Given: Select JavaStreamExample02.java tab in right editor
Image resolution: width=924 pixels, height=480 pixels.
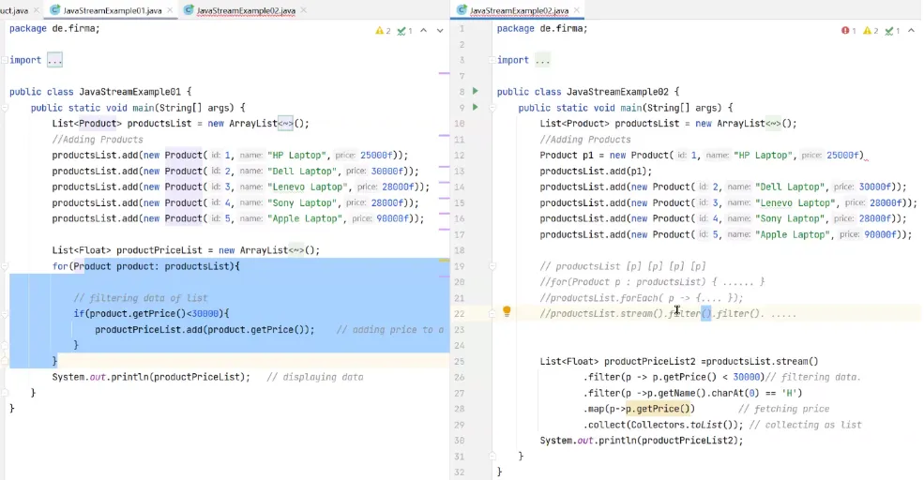Looking at the screenshot, I should tap(518, 10).
